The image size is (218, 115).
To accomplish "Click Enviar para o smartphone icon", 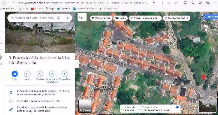I will [52, 74].
